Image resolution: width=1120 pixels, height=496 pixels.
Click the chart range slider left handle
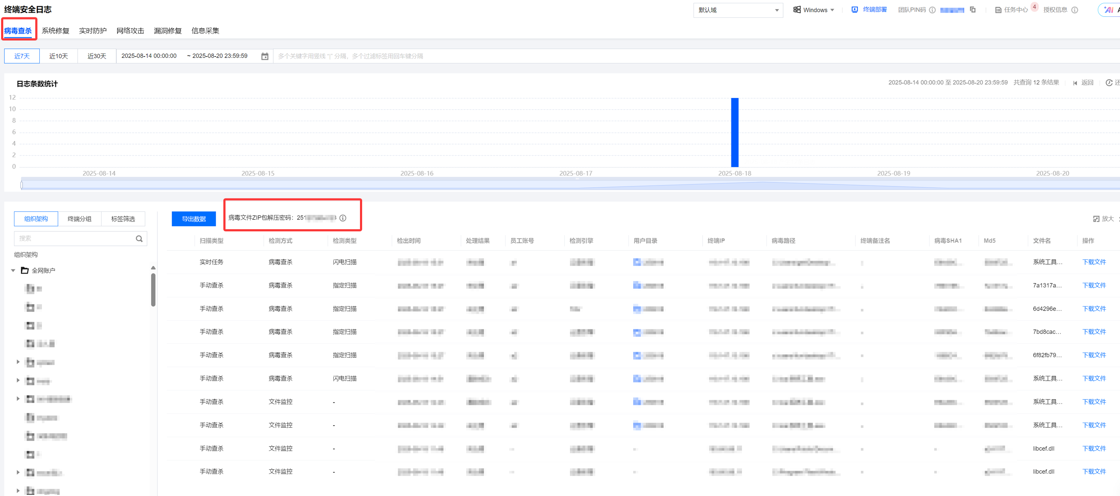[x=21, y=185]
